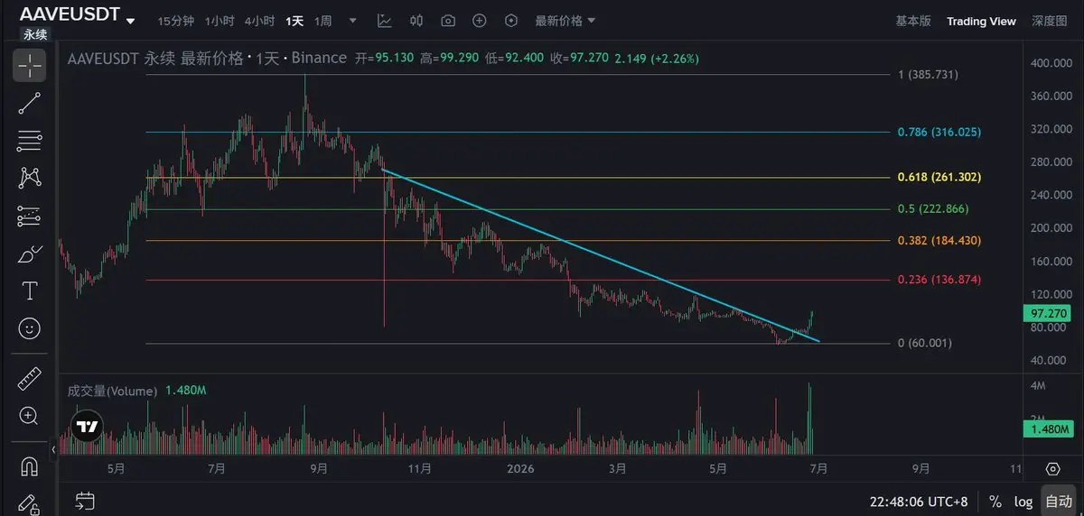The width and height of the screenshot is (1084, 516).
Task: Select the Text annotation tool
Action: tap(29, 290)
